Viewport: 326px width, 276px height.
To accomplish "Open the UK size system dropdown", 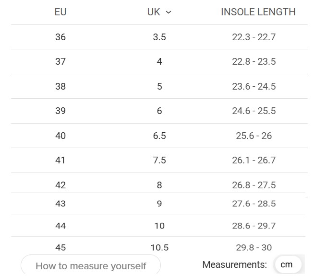I will pyautogui.click(x=159, y=12).
